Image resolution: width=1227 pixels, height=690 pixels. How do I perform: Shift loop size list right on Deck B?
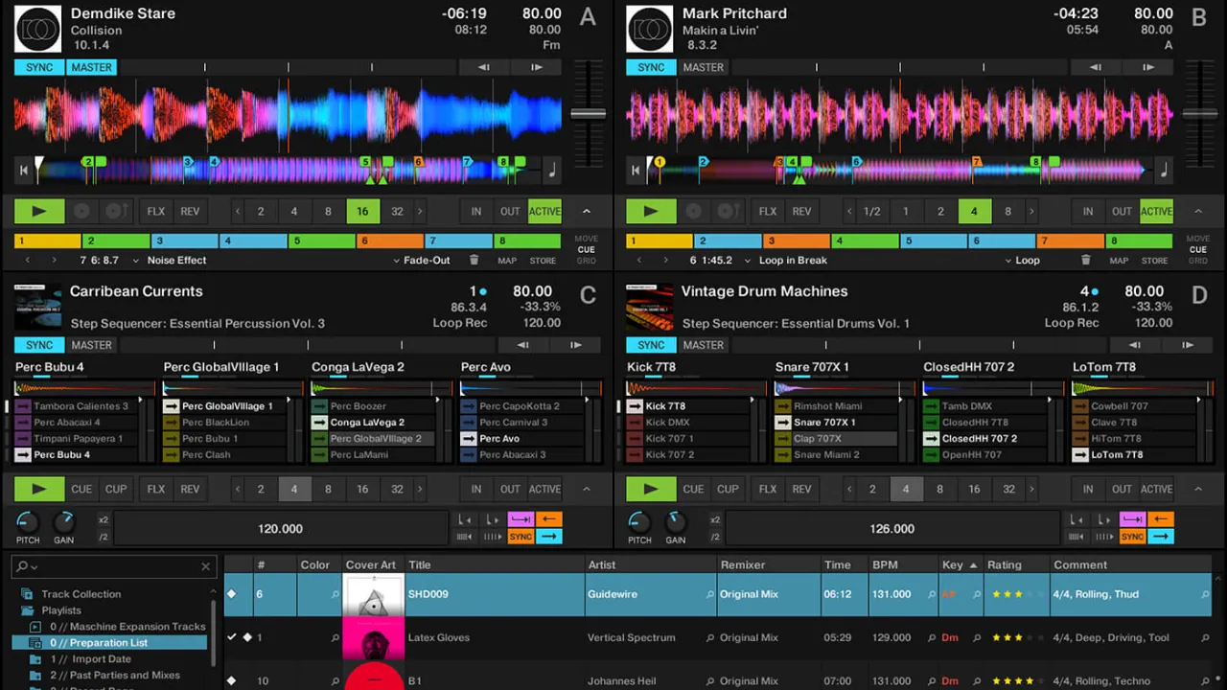(1031, 211)
